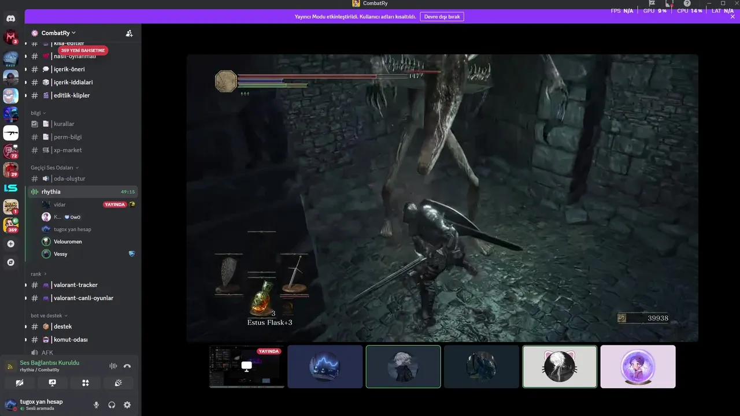Open the xp-market channel

(83, 150)
